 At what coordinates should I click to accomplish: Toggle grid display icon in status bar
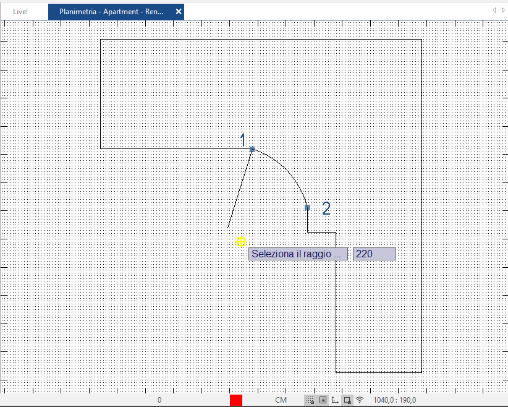click(x=323, y=400)
